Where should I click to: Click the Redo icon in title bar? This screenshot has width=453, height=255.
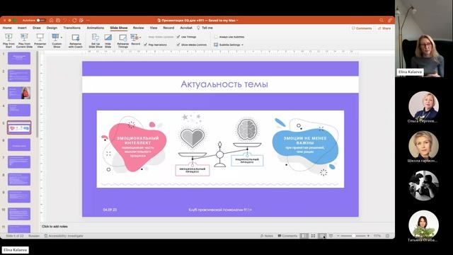pyautogui.click(x=74, y=21)
